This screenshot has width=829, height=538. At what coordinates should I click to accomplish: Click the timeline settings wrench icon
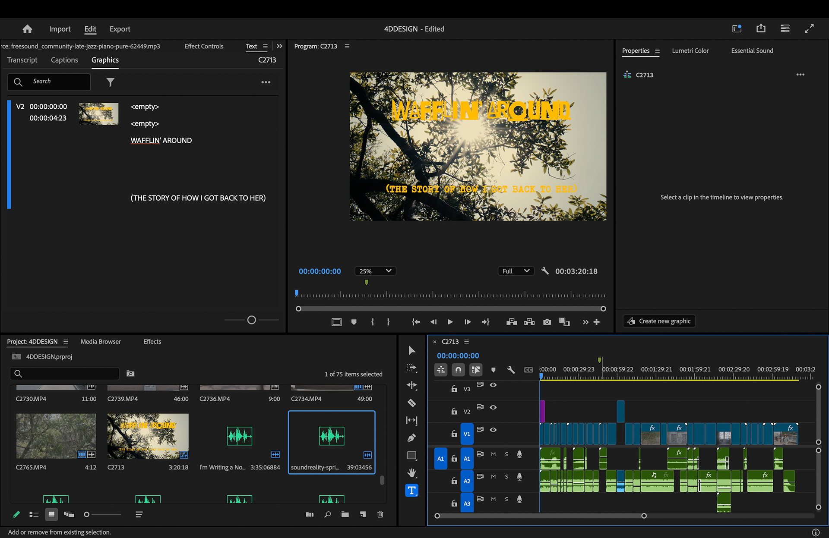[x=511, y=370]
